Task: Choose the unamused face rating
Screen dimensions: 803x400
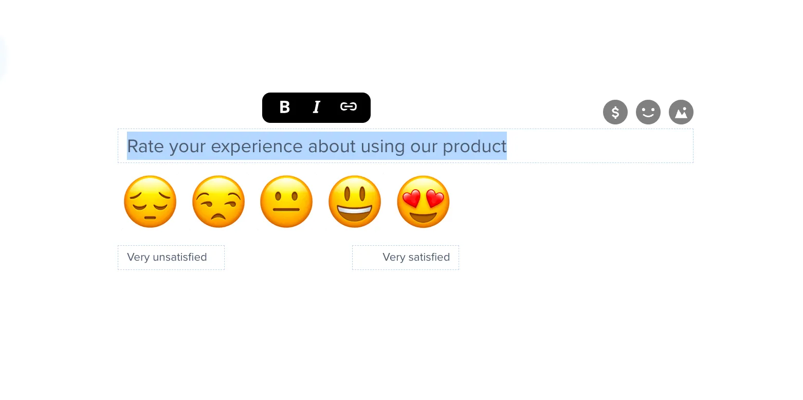Action: (218, 202)
